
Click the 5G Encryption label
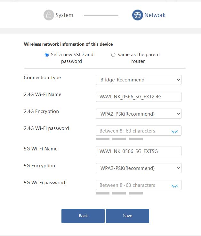click(x=39, y=166)
